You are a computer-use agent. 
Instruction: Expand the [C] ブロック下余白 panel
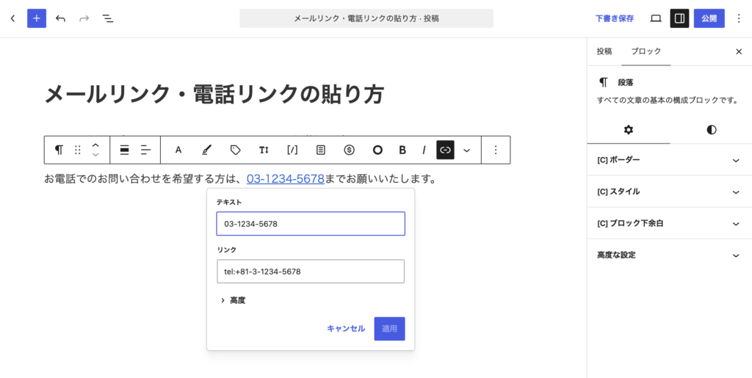[x=670, y=223]
